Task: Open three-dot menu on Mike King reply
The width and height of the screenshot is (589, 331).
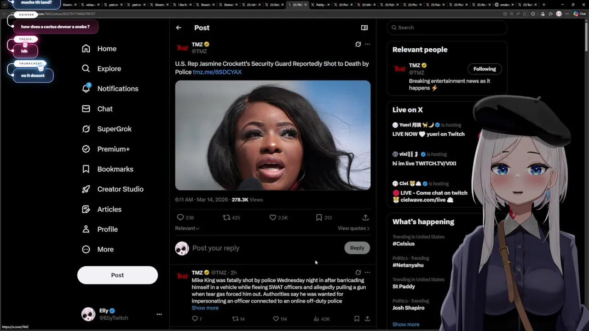Action: coord(367,272)
